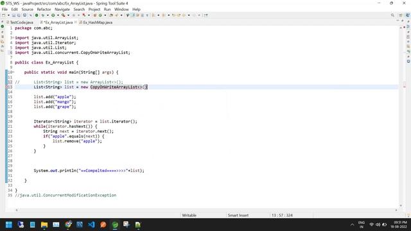Open the Project menu
The height and width of the screenshot is (231, 411).
(94, 9)
